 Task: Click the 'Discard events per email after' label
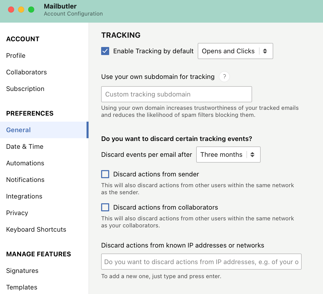(147, 155)
